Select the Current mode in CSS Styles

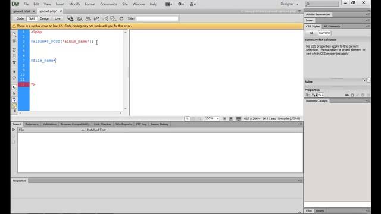(324, 33)
